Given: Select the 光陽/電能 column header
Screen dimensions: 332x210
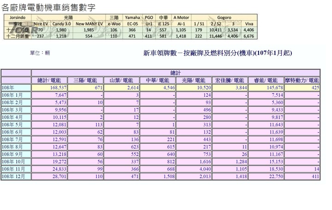Looking at the screenshot, I should (194, 81).
